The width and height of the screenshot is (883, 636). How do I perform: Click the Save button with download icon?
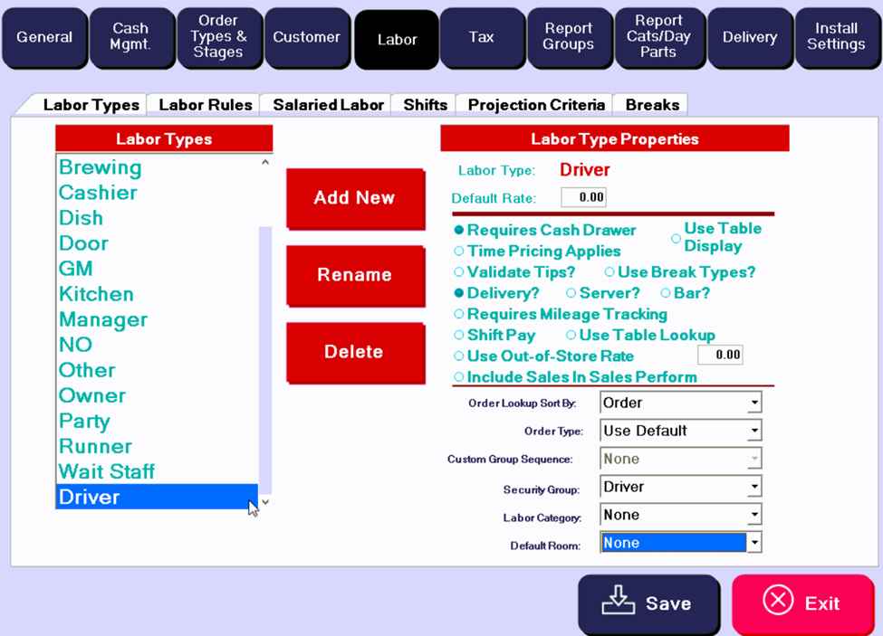(648, 603)
